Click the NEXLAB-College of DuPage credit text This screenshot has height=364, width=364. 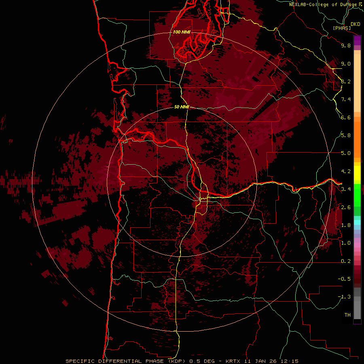(x=324, y=4)
